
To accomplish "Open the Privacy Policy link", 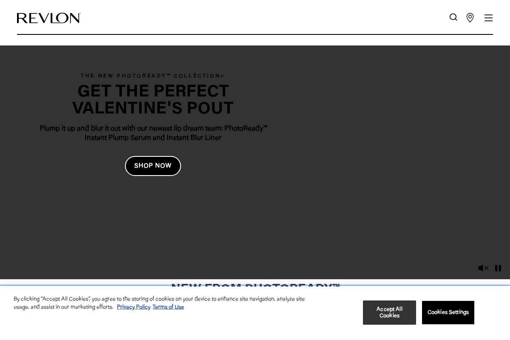I will click(x=133, y=307).
